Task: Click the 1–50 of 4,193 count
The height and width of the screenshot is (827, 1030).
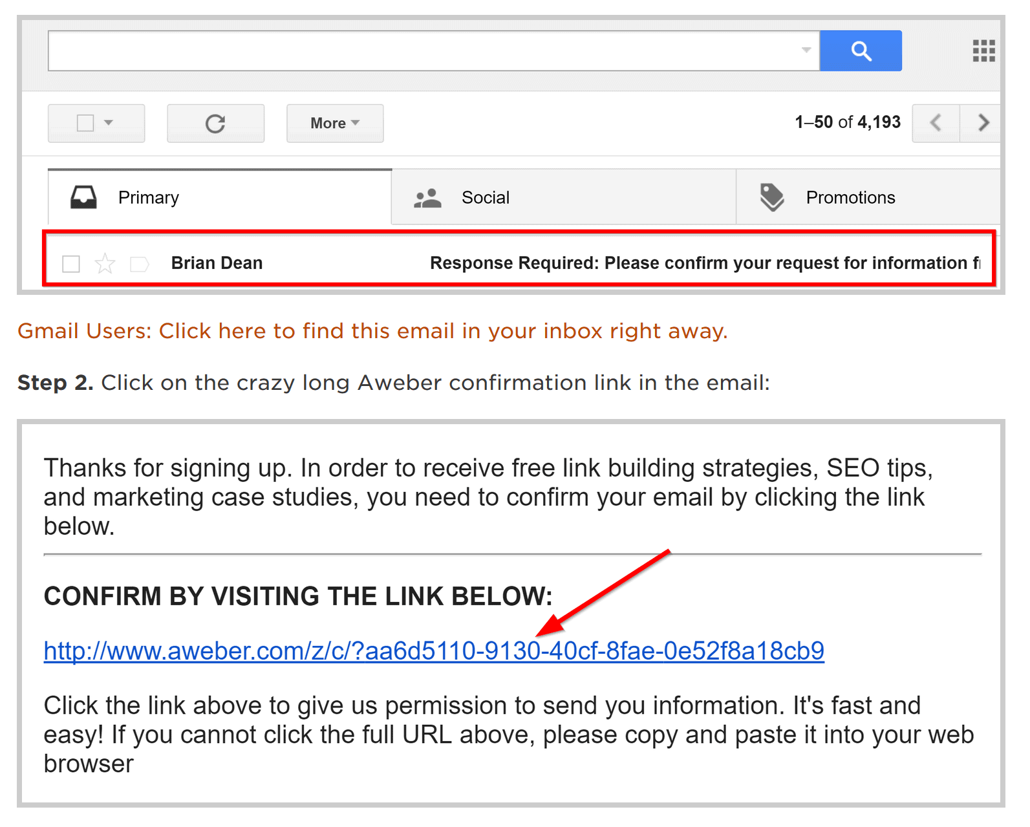Action: [848, 122]
